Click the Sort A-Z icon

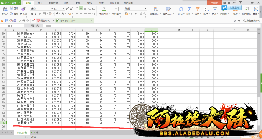[206, 9]
